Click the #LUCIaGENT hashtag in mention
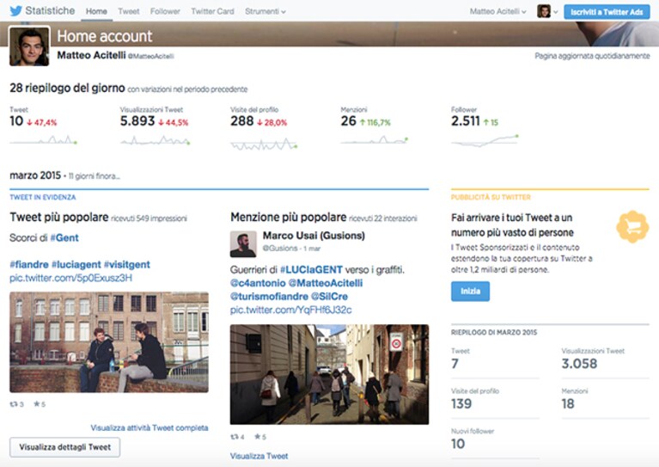 (311, 270)
